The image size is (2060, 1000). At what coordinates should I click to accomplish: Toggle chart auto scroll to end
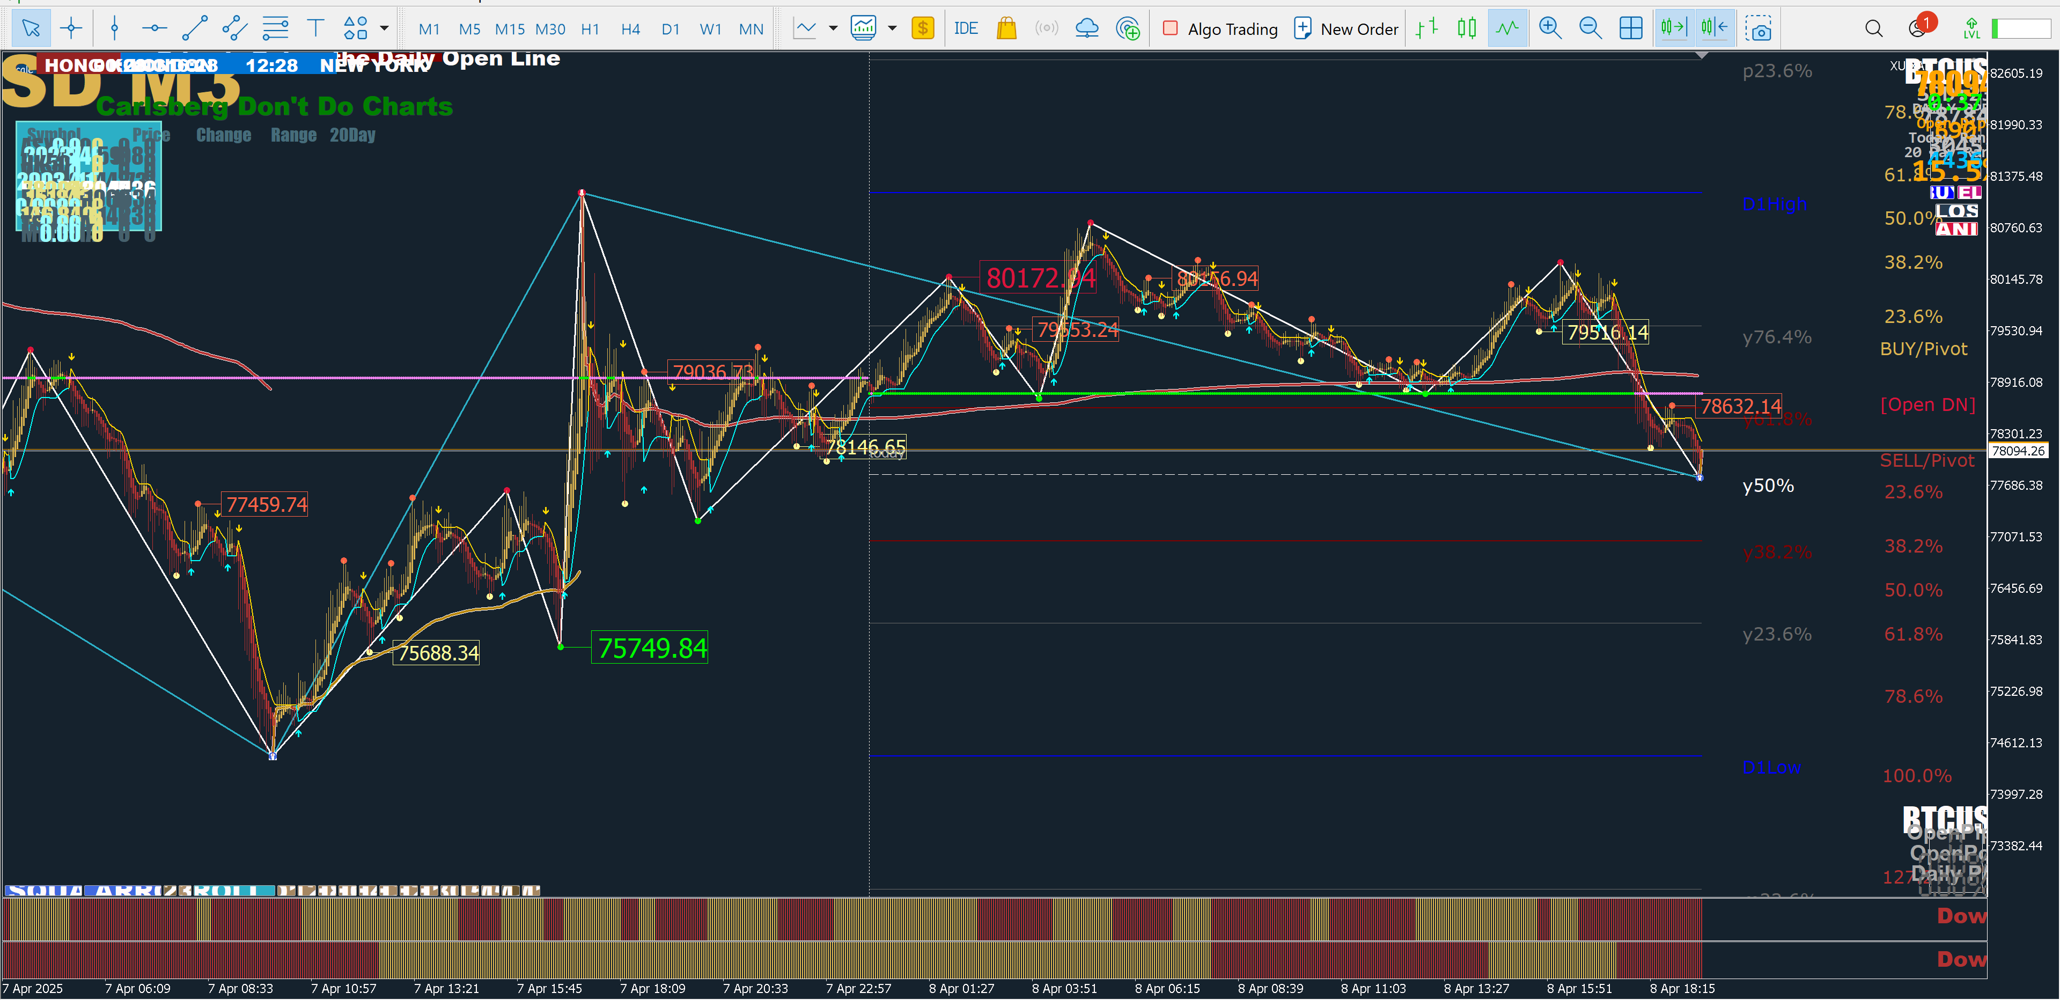1673,29
